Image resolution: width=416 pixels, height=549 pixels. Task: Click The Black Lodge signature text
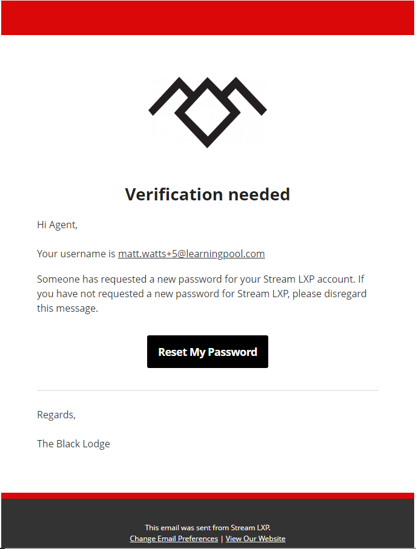coord(74,444)
